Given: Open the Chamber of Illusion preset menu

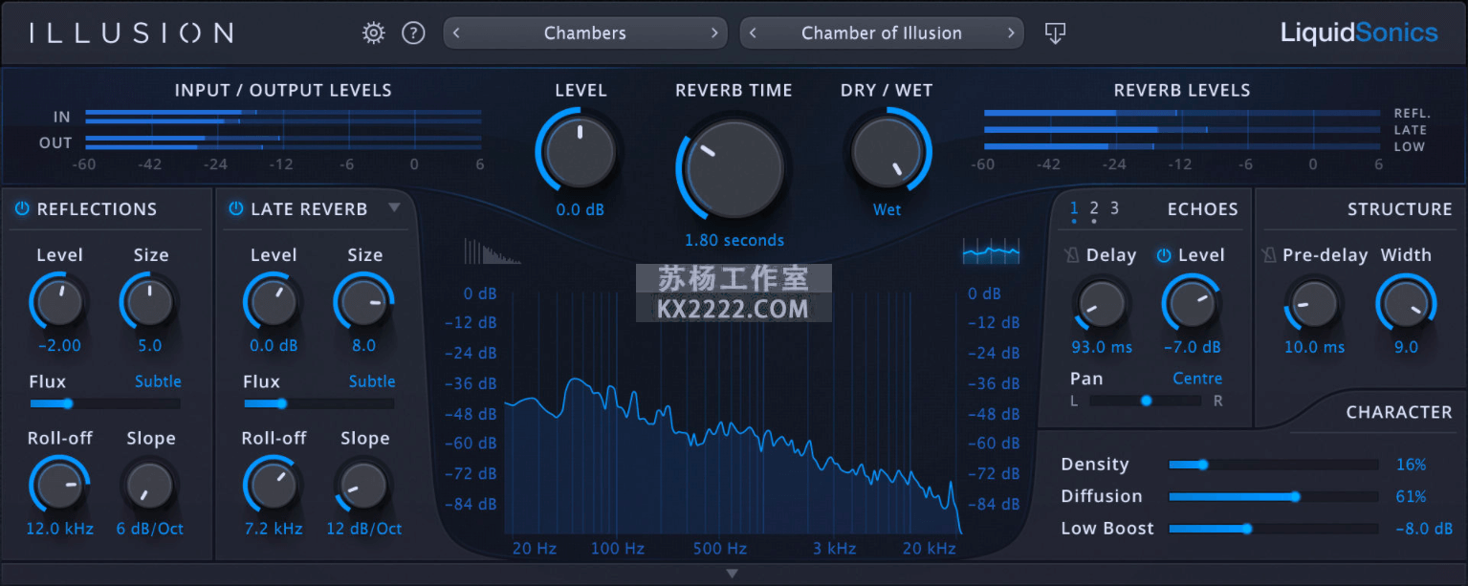Looking at the screenshot, I should pos(882,33).
